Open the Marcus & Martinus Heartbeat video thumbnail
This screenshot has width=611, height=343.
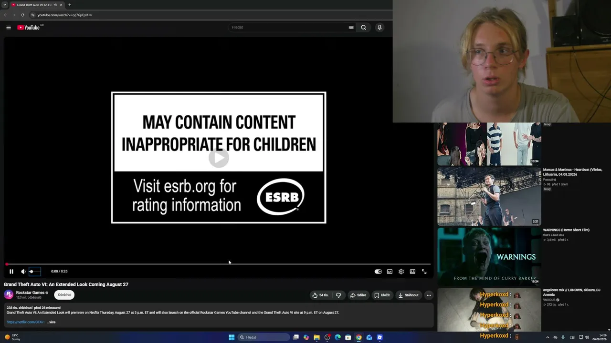click(x=489, y=196)
